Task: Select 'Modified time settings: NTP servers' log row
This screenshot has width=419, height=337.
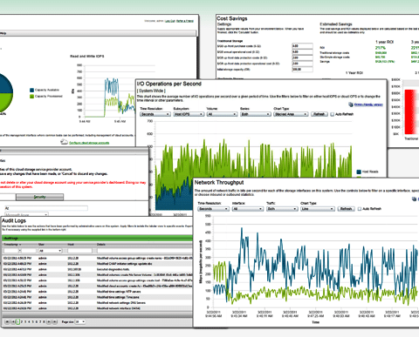Action: pos(97,292)
